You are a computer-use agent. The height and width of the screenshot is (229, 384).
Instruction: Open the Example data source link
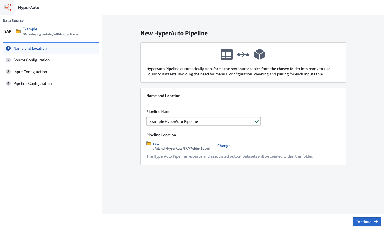click(x=30, y=29)
